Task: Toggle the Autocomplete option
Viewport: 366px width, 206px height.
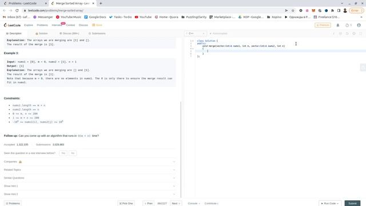Action: [218, 33]
